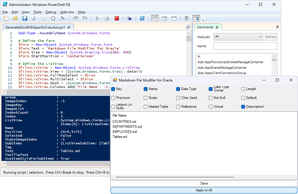Open the New Remote PowerShell Tab icon
This screenshot has height=194, width=298.
[x=129, y=18]
